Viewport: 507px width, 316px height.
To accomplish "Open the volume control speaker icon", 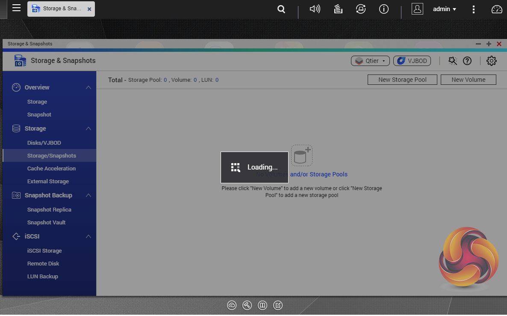I will tap(315, 9).
